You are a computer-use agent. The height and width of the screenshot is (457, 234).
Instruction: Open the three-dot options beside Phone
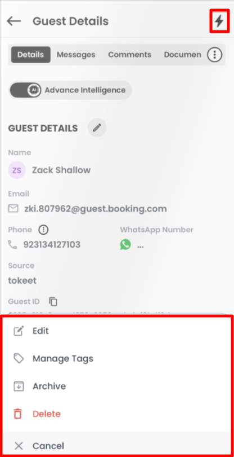coord(44,230)
